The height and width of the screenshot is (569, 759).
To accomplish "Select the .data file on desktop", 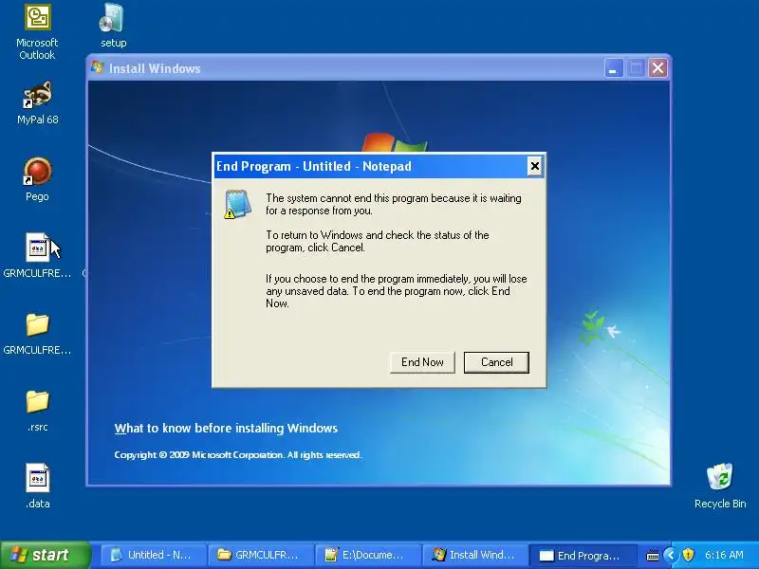I will [37, 486].
